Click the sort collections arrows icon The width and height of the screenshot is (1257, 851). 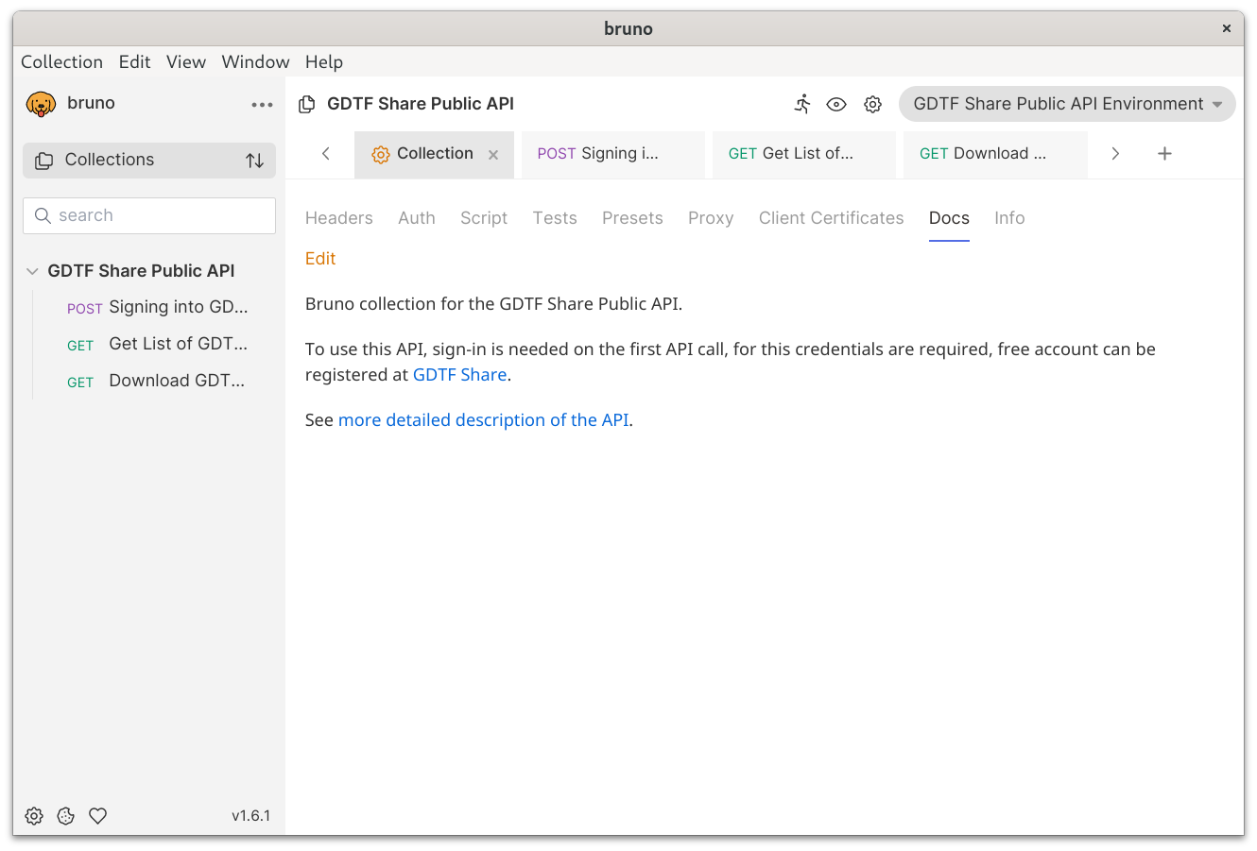point(255,161)
